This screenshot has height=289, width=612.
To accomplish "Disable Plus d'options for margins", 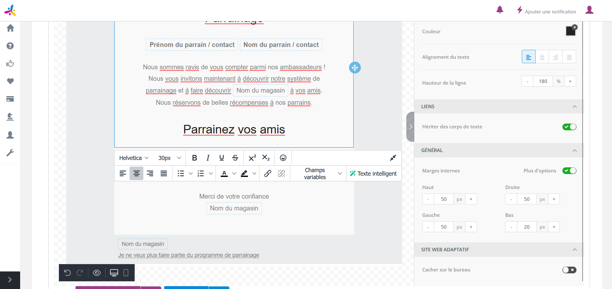I will click(x=569, y=171).
